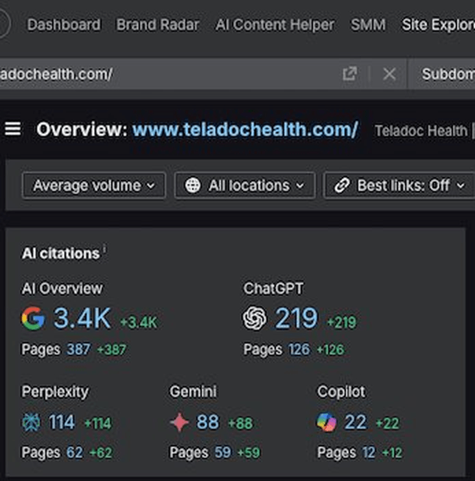This screenshot has width=475, height=481.
Task: Toggle the hamburger sidebar menu
Action: [13, 129]
